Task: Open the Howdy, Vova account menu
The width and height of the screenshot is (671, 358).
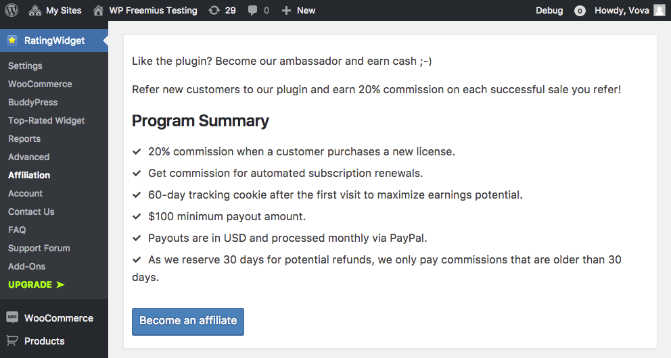Action: 621,10
